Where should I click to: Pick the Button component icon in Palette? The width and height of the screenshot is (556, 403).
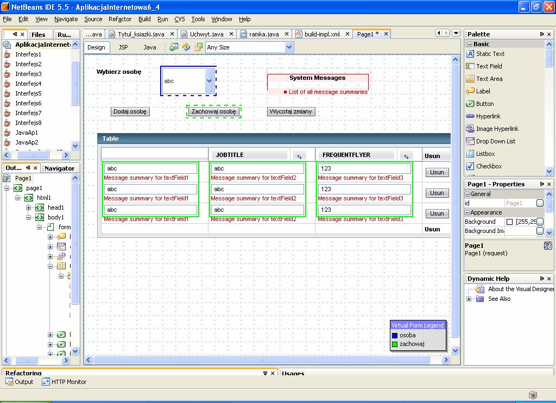[470, 104]
